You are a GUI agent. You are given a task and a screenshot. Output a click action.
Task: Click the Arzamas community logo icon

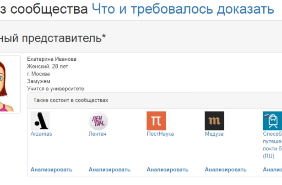40,121
